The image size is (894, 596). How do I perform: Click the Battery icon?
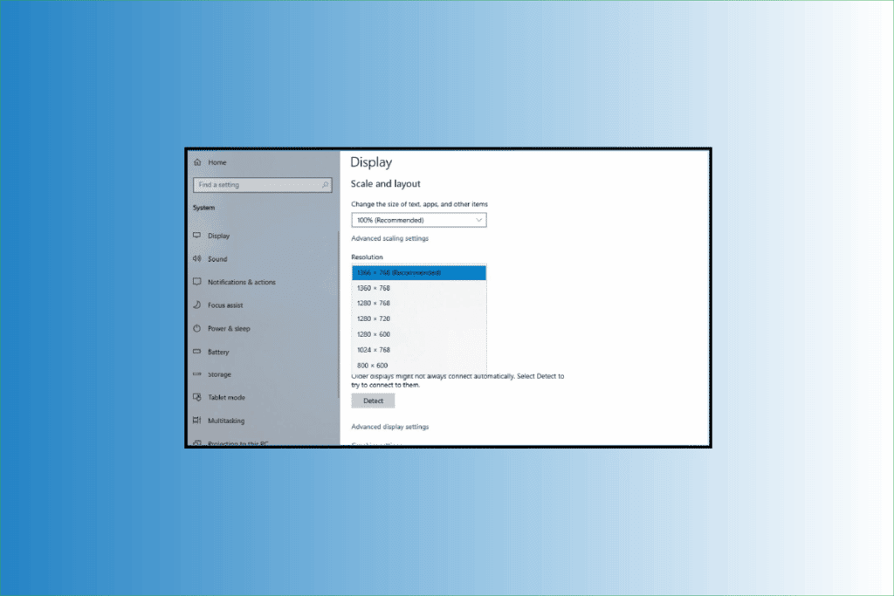197,352
